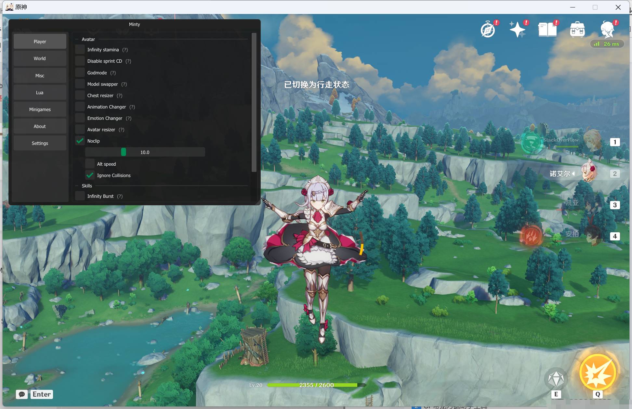Expand Avatar section in Player panel
The width and height of the screenshot is (632, 409).
click(x=88, y=39)
